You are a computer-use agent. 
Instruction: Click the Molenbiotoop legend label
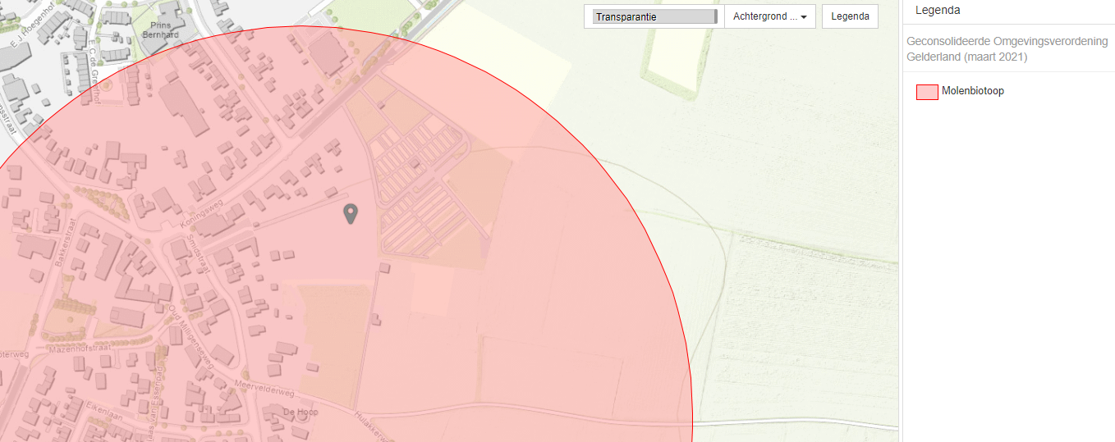[973, 91]
